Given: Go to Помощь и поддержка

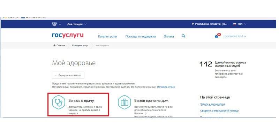Looking at the screenshot, I should tap(140, 36).
